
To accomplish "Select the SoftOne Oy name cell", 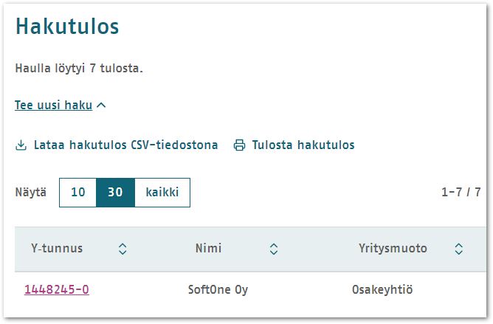I will pyautogui.click(x=218, y=289).
